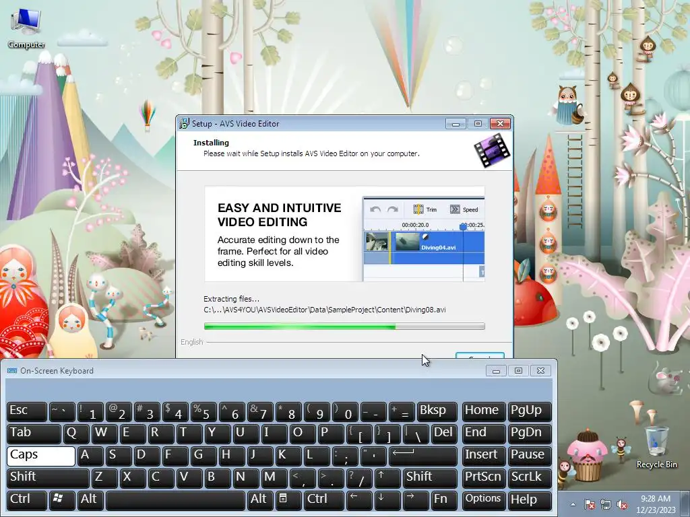Show hidden system tray icons arrow
The image size is (690, 517).
(x=573, y=504)
